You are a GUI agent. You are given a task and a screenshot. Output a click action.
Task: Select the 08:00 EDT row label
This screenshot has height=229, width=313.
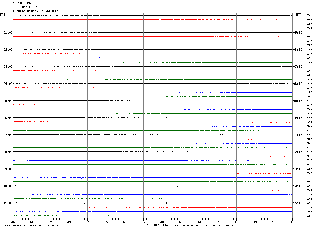click(8, 152)
